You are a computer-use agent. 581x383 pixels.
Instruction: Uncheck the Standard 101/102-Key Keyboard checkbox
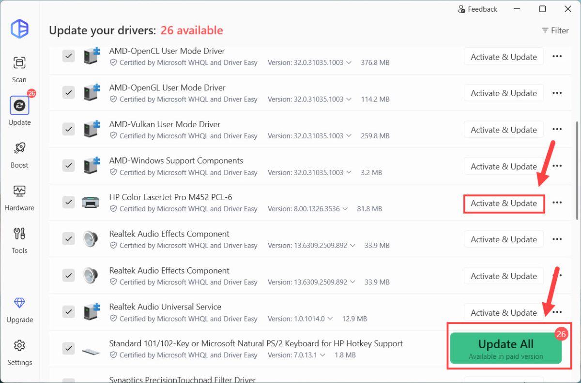pyautogui.click(x=68, y=348)
